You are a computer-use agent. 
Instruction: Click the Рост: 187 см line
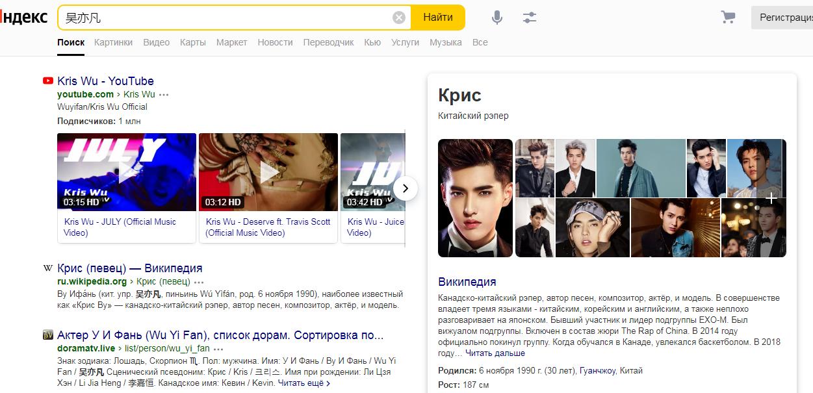point(463,385)
